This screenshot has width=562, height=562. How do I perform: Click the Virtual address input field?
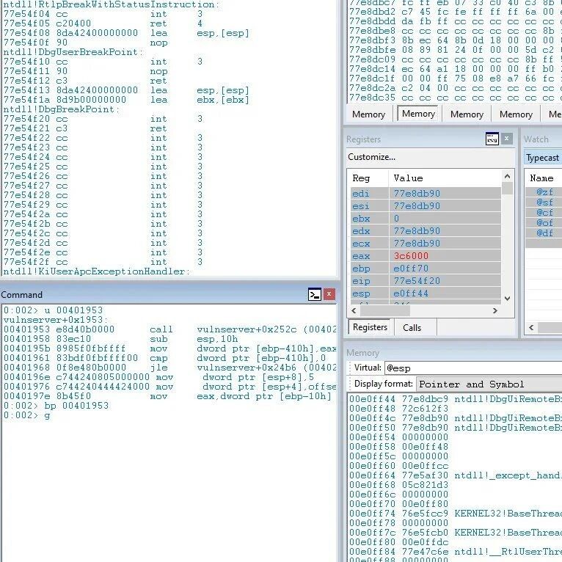point(473,368)
